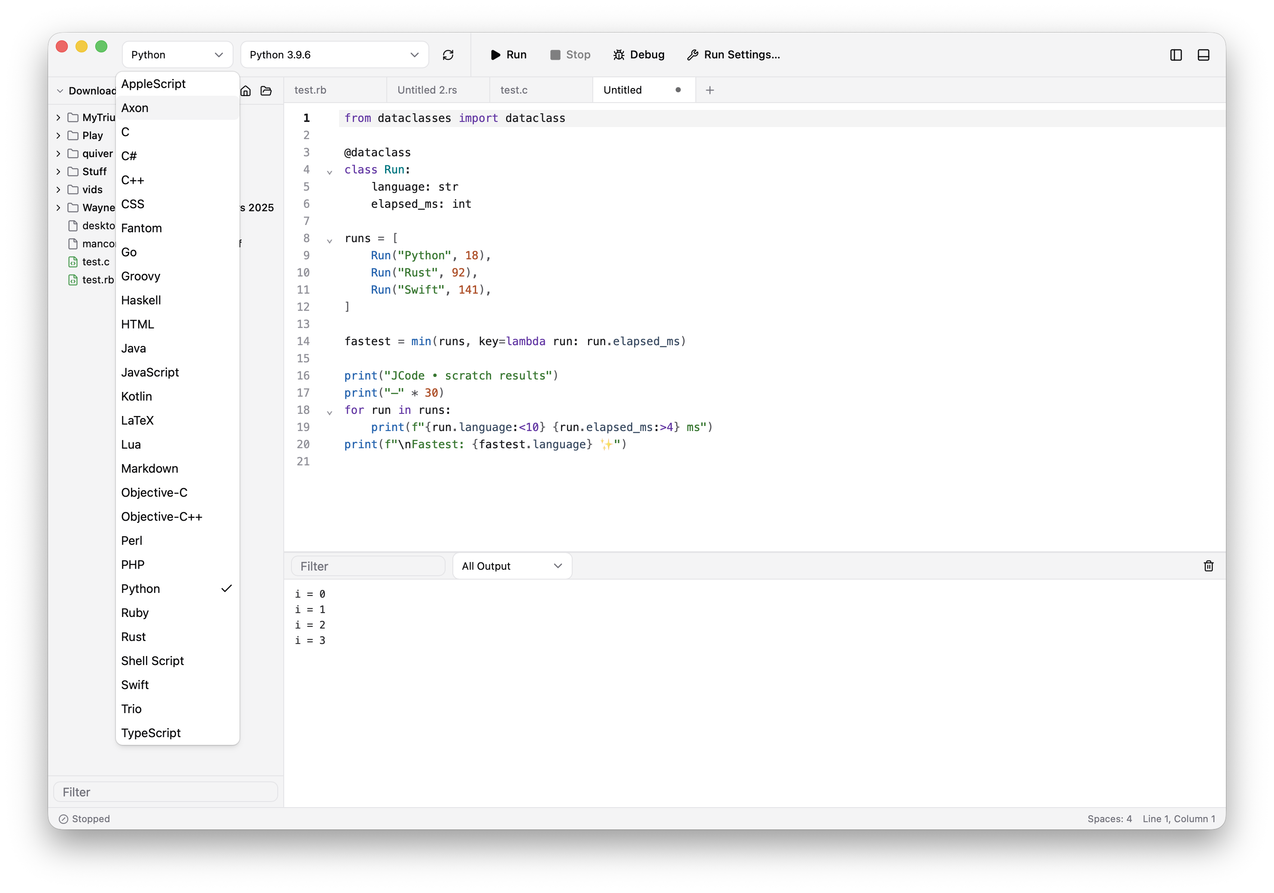1274x893 pixels.
Task: Pick Swift from language menu
Action: tap(178, 685)
